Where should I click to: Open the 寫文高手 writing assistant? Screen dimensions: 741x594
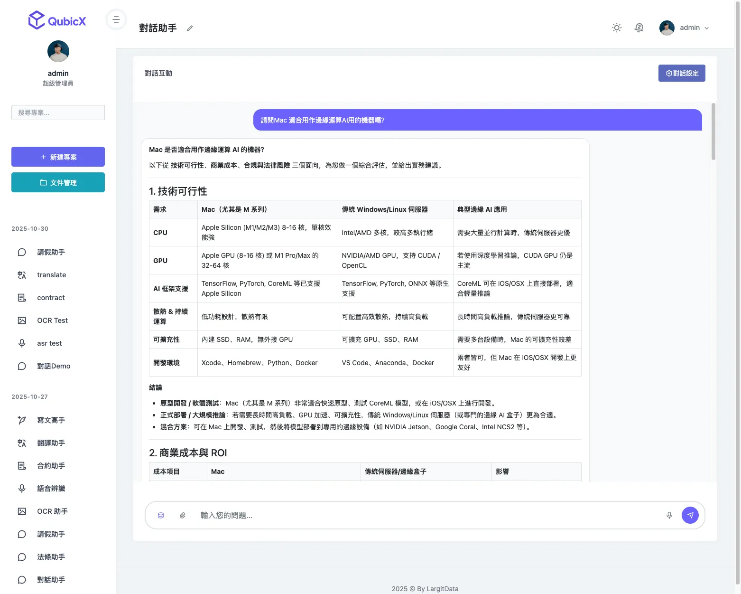tap(51, 420)
